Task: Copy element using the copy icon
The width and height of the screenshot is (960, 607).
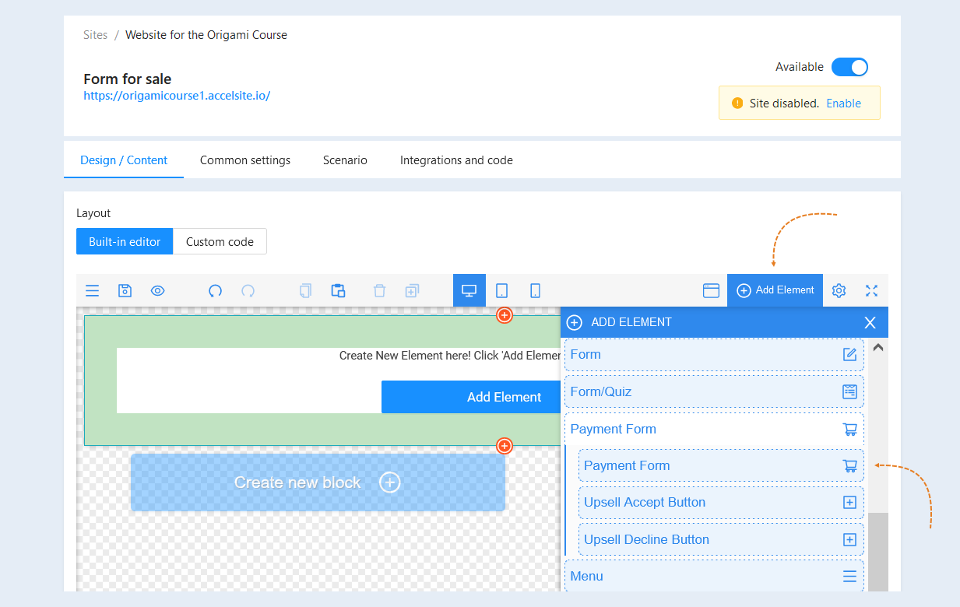Action: [305, 291]
